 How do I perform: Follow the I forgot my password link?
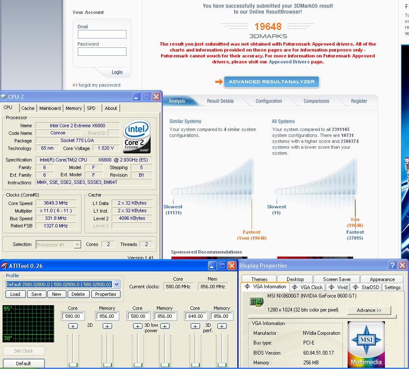98,85
